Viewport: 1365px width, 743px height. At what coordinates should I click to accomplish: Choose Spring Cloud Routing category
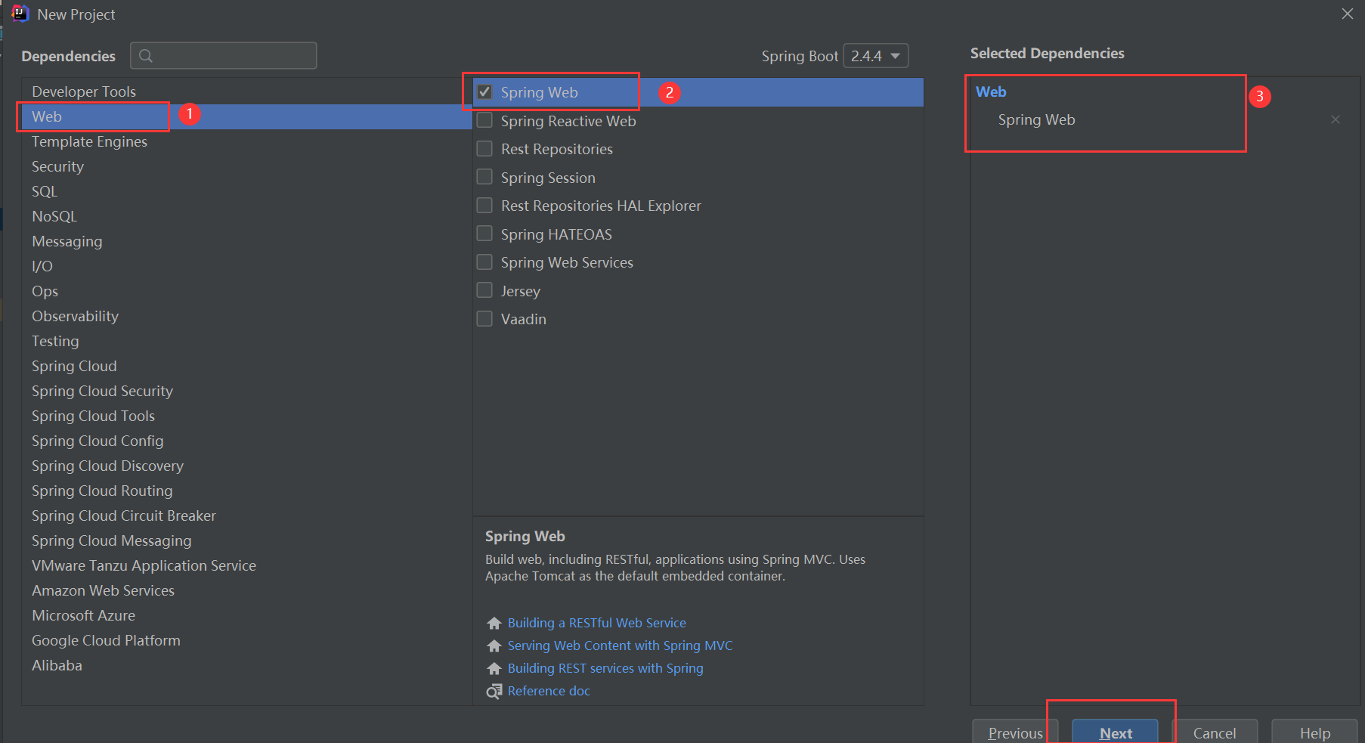click(x=247, y=491)
